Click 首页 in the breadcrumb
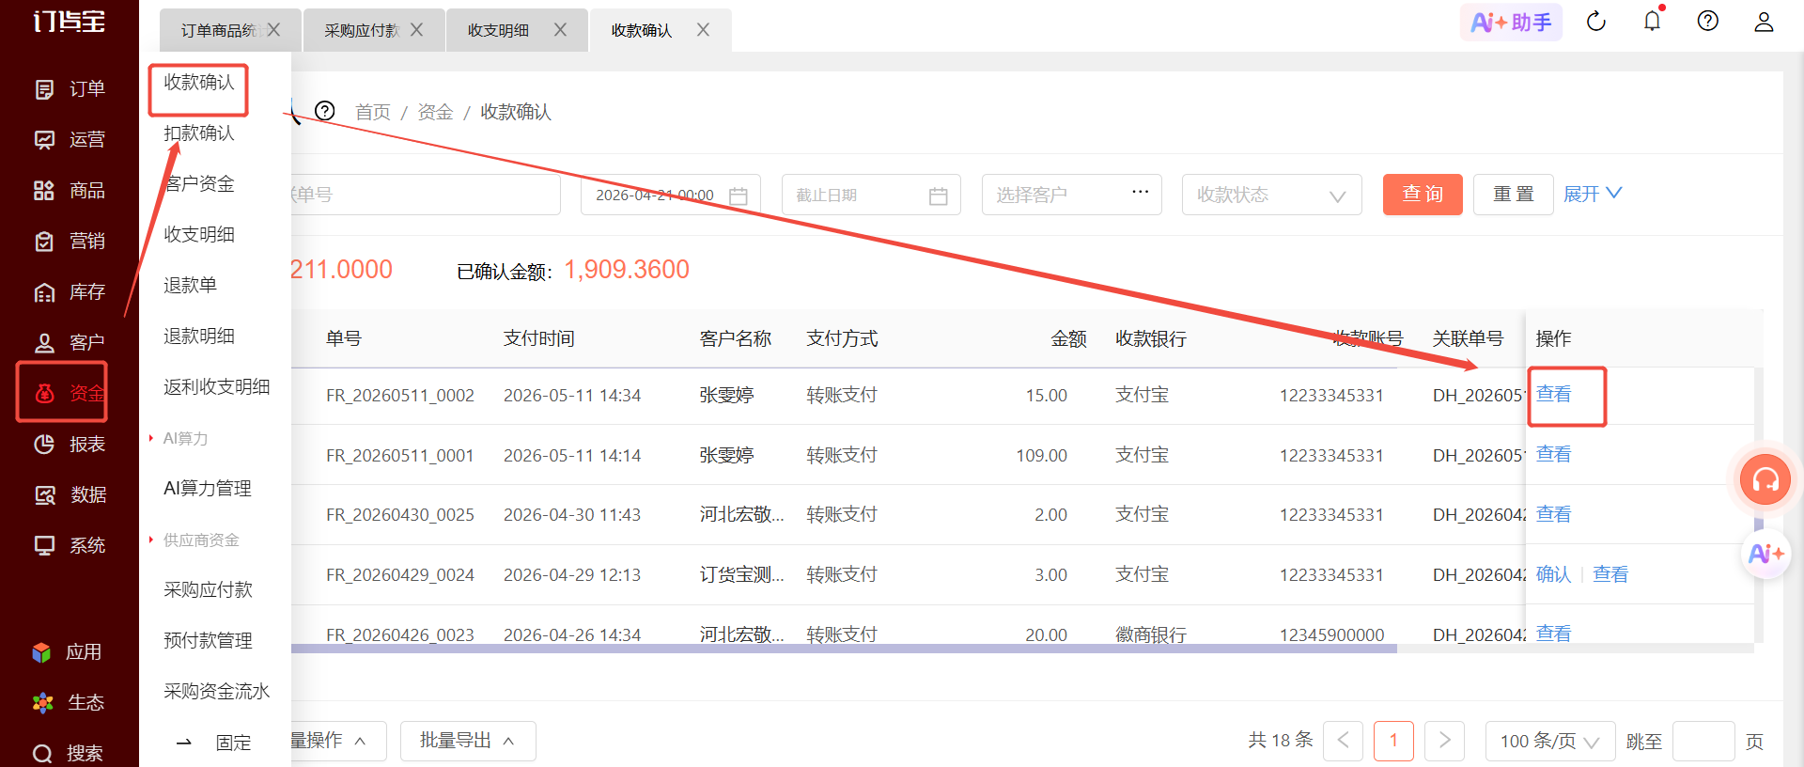Viewport: 1804px width, 767px height. coord(373,112)
